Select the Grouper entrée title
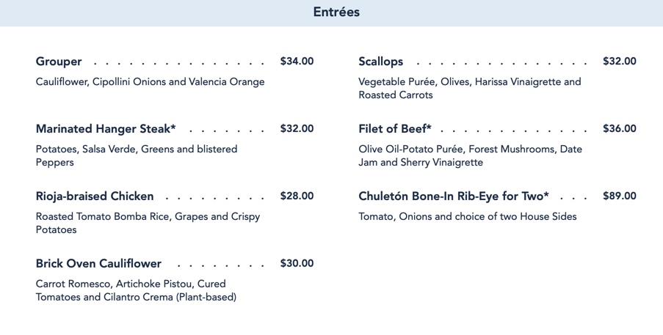This screenshot has width=663, height=335. (x=59, y=62)
